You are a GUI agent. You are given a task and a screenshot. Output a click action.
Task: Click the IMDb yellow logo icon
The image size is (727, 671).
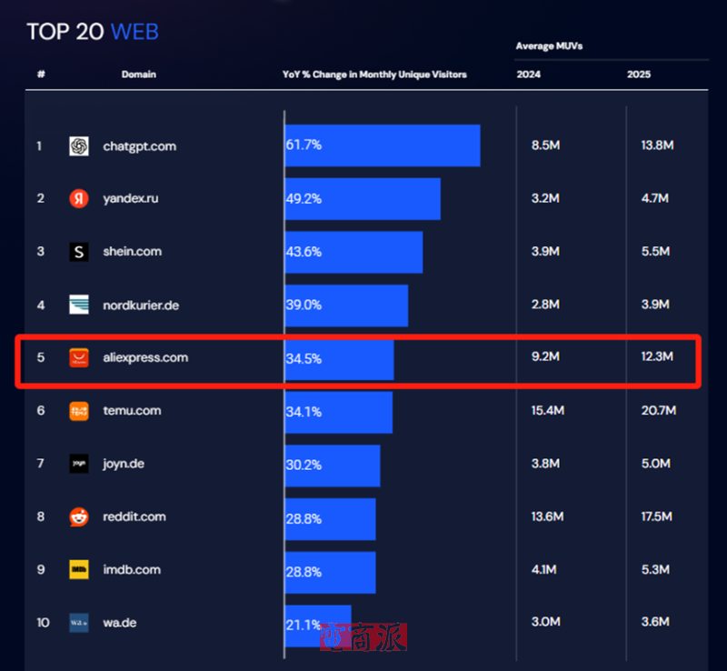point(79,569)
